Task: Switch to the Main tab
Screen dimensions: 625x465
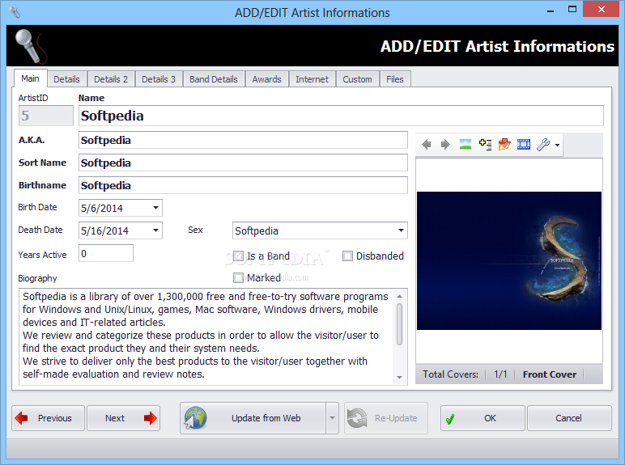Action: 30,78
